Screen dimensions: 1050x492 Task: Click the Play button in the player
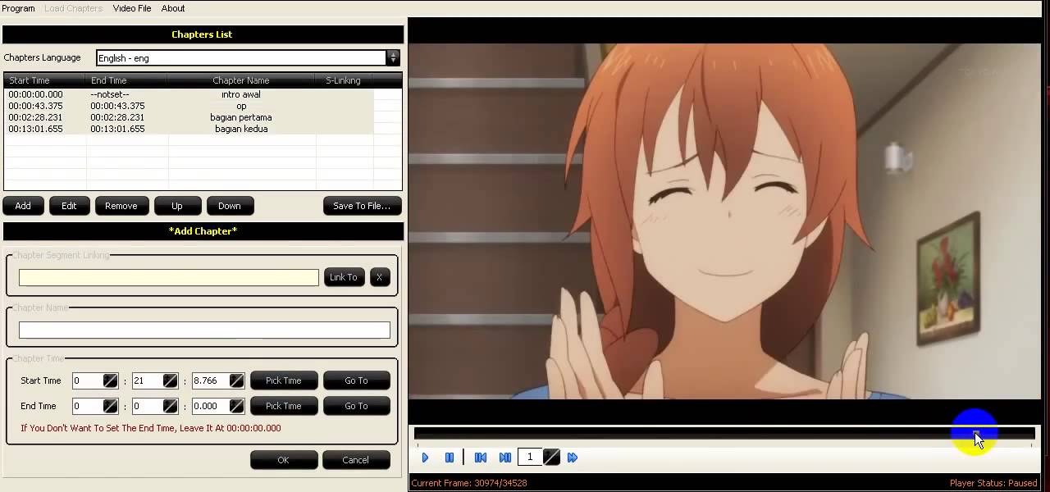coord(425,458)
